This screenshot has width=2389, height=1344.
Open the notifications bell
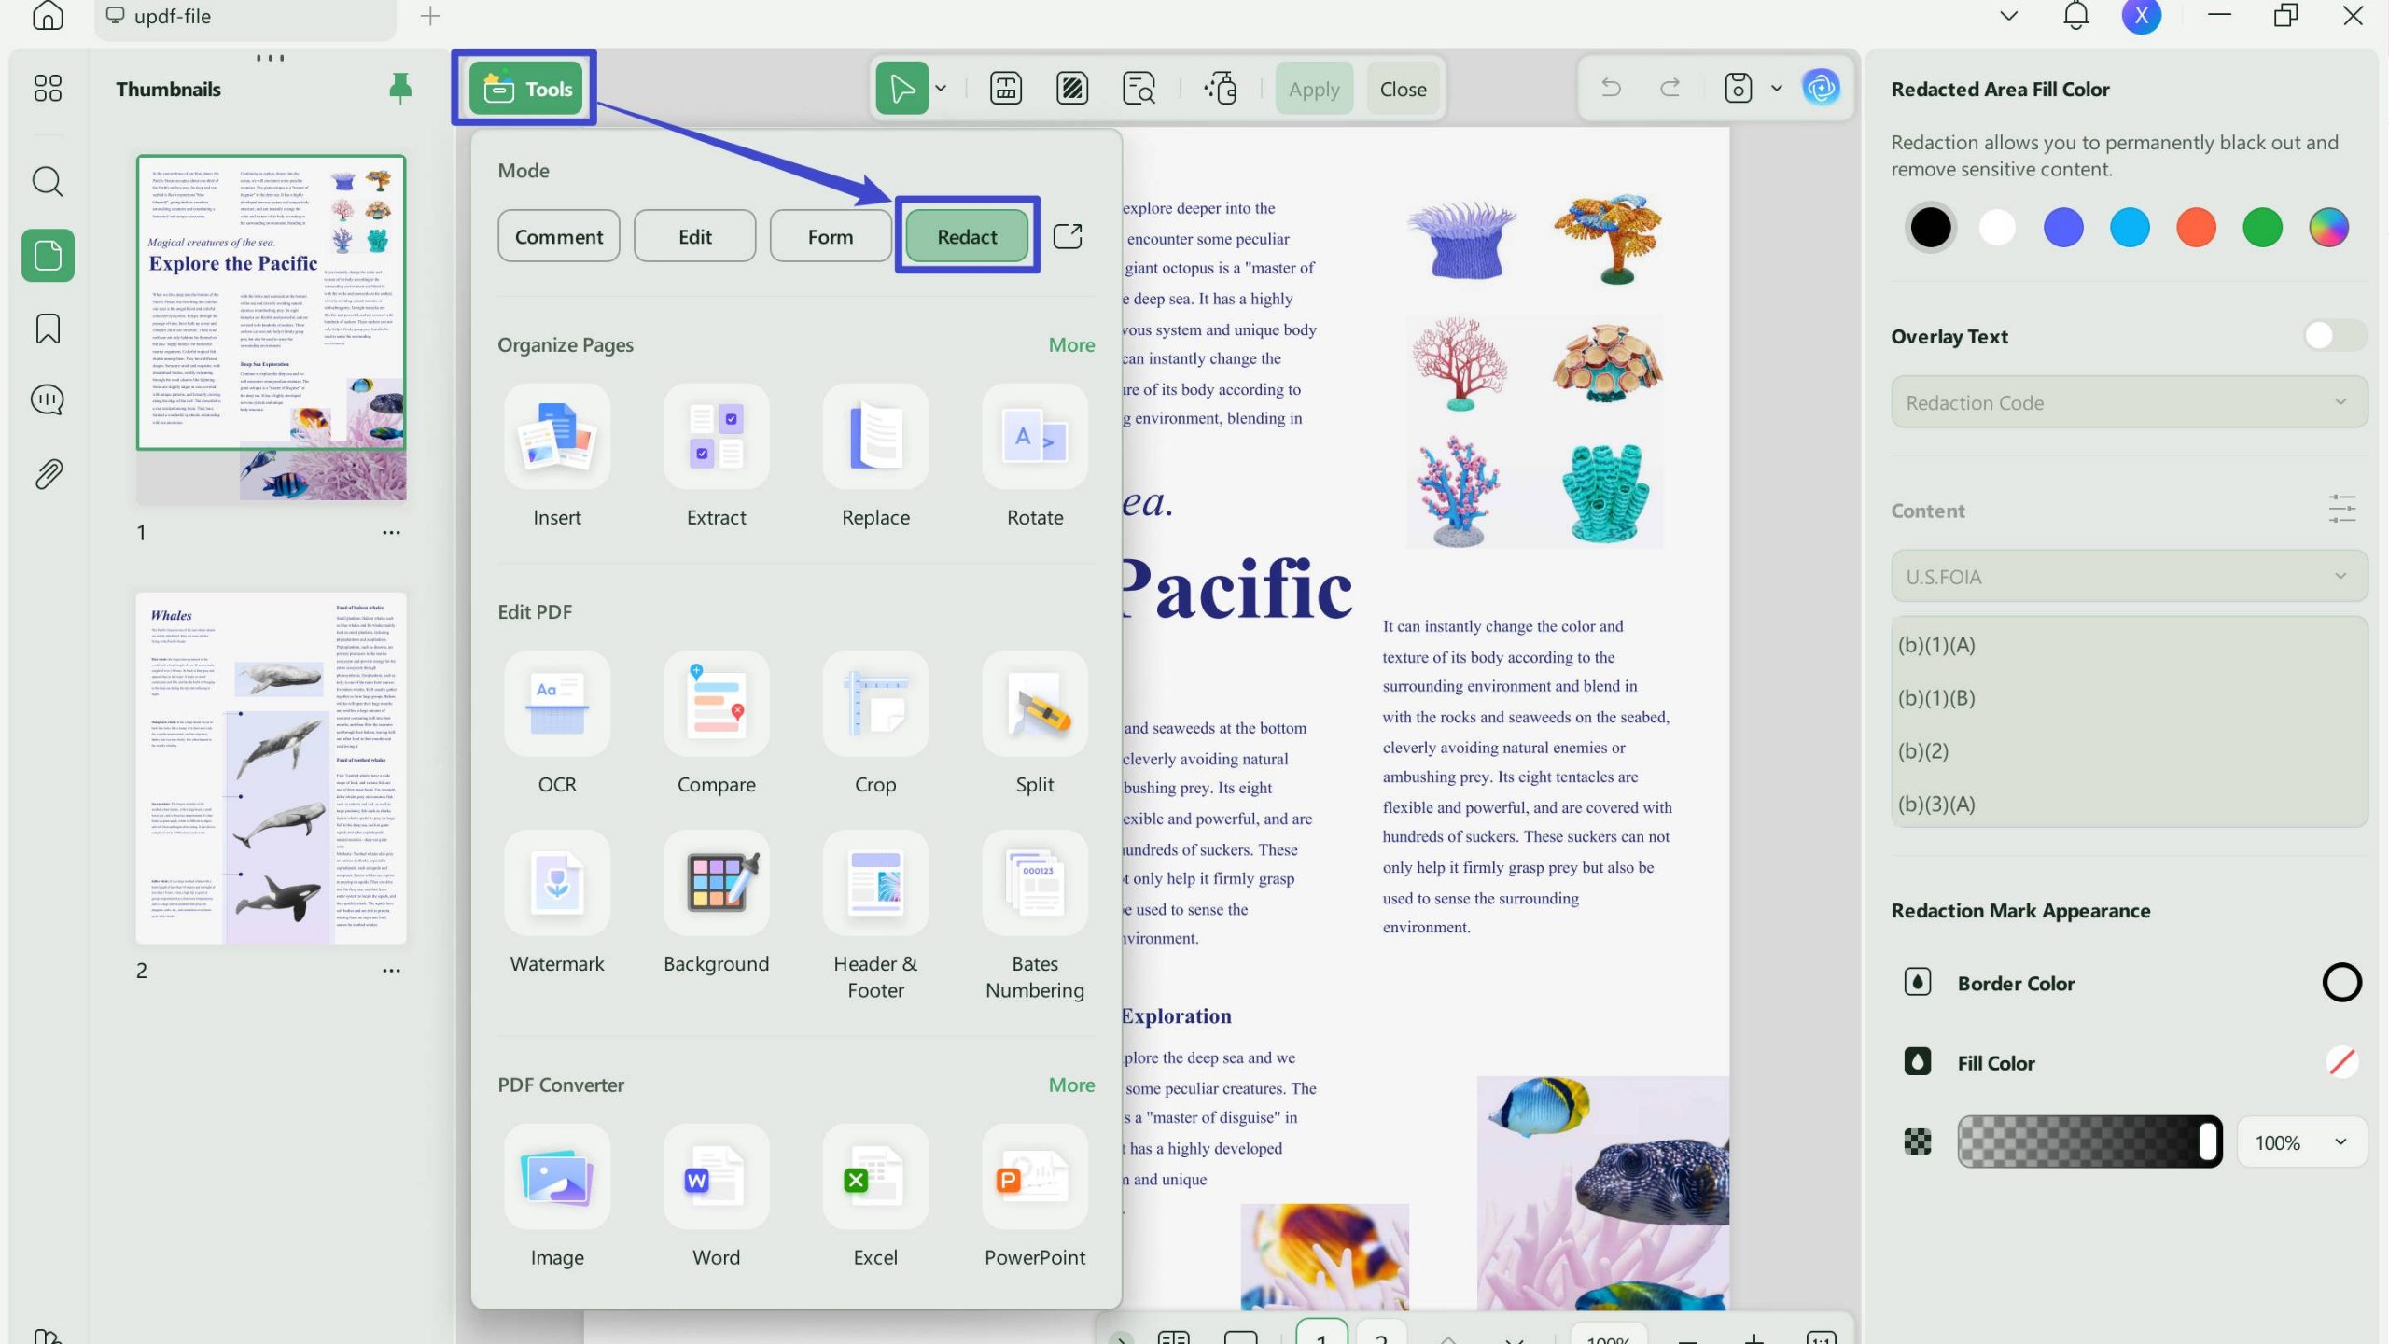pos(2075,15)
